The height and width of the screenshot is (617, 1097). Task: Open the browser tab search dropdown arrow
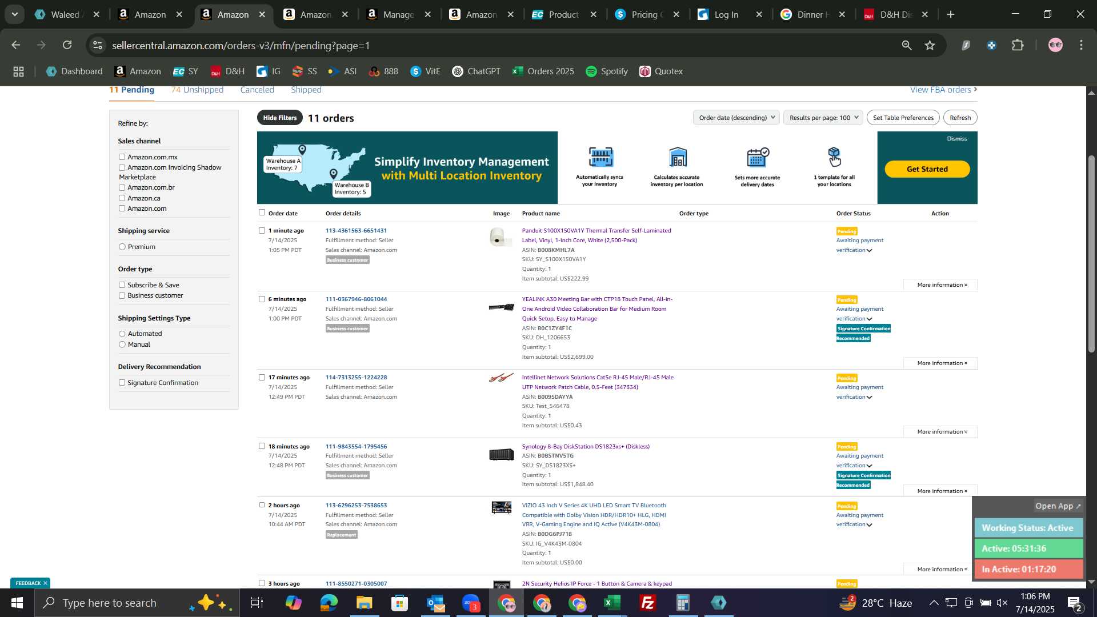(x=15, y=14)
